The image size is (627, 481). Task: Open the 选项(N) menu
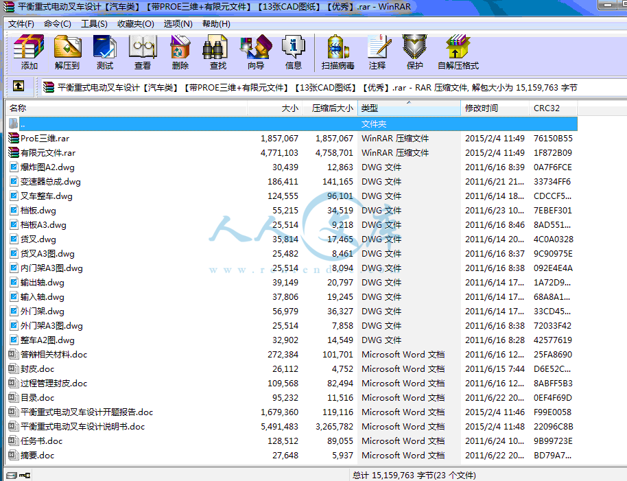(178, 23)
